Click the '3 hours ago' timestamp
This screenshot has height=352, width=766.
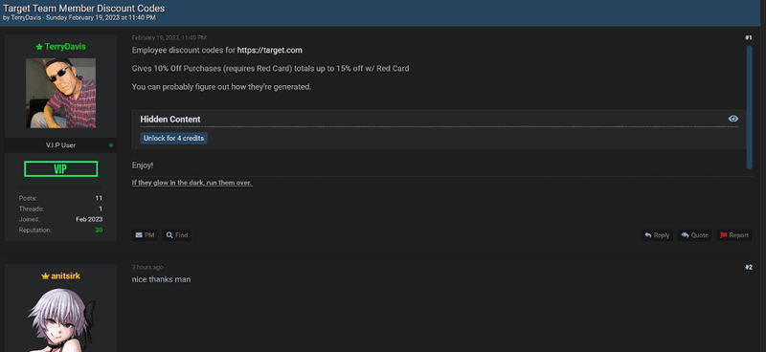[147, 267]
